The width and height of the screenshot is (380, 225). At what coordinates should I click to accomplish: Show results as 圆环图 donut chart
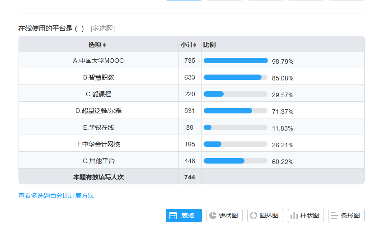tap(265, 216)
